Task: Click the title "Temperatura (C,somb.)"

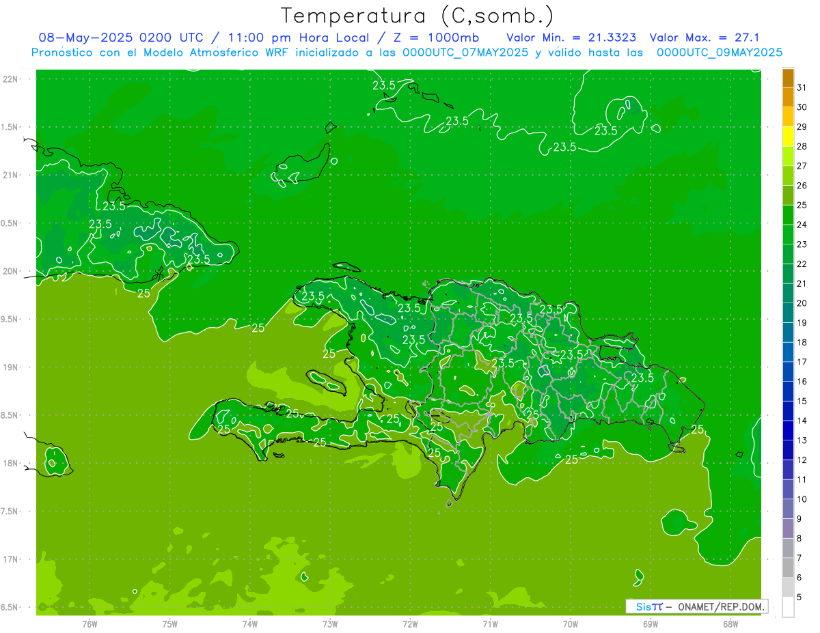Action: [417, 16]
